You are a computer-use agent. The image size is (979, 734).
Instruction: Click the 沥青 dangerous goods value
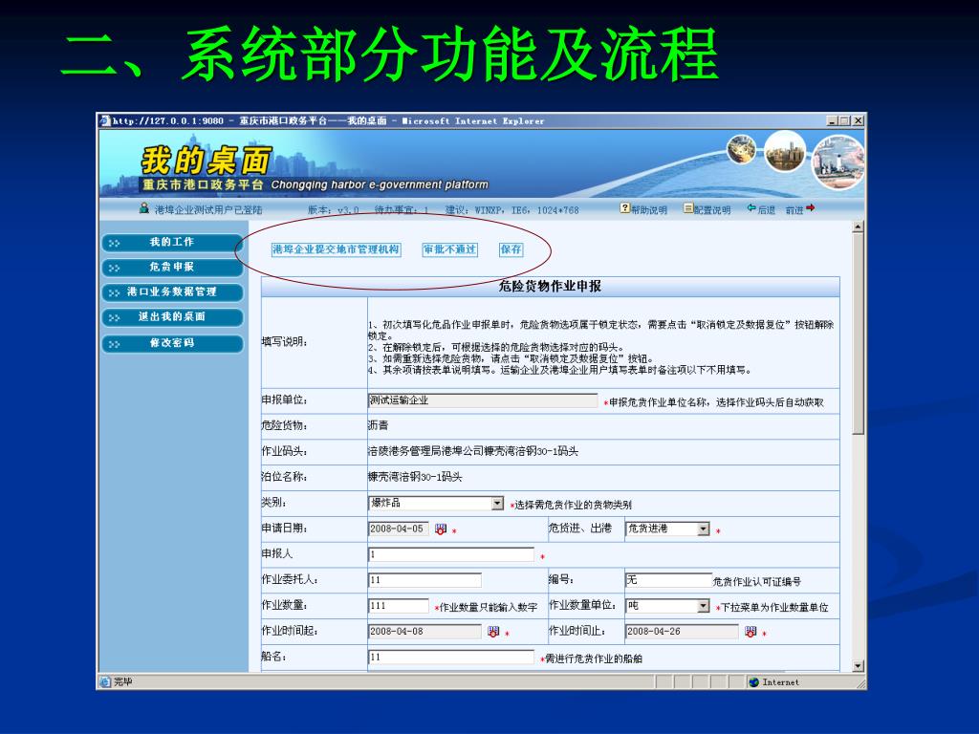(x=379, y=425)
